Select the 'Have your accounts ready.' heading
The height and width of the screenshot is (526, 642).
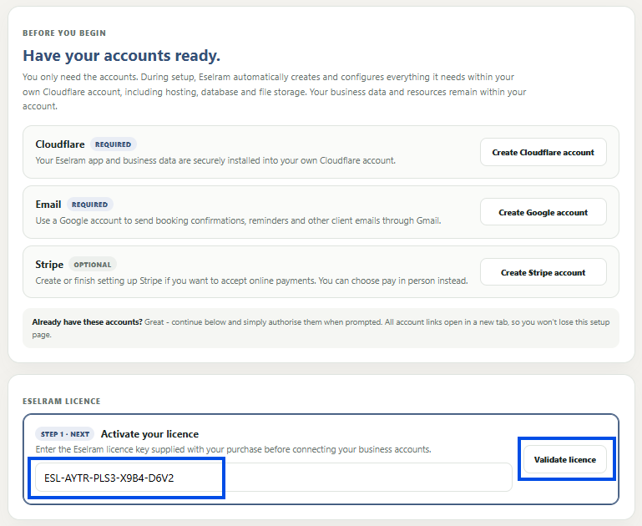point(122,55)
